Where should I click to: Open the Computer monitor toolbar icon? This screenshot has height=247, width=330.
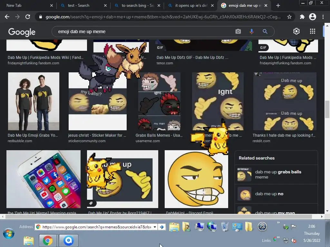[199, 227]
